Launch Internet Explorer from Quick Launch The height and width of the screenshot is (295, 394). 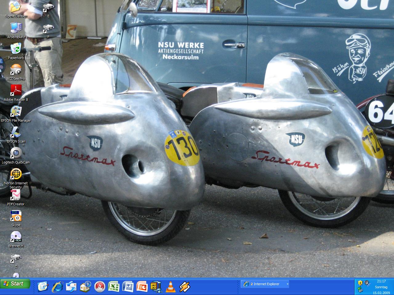[57, 287]
